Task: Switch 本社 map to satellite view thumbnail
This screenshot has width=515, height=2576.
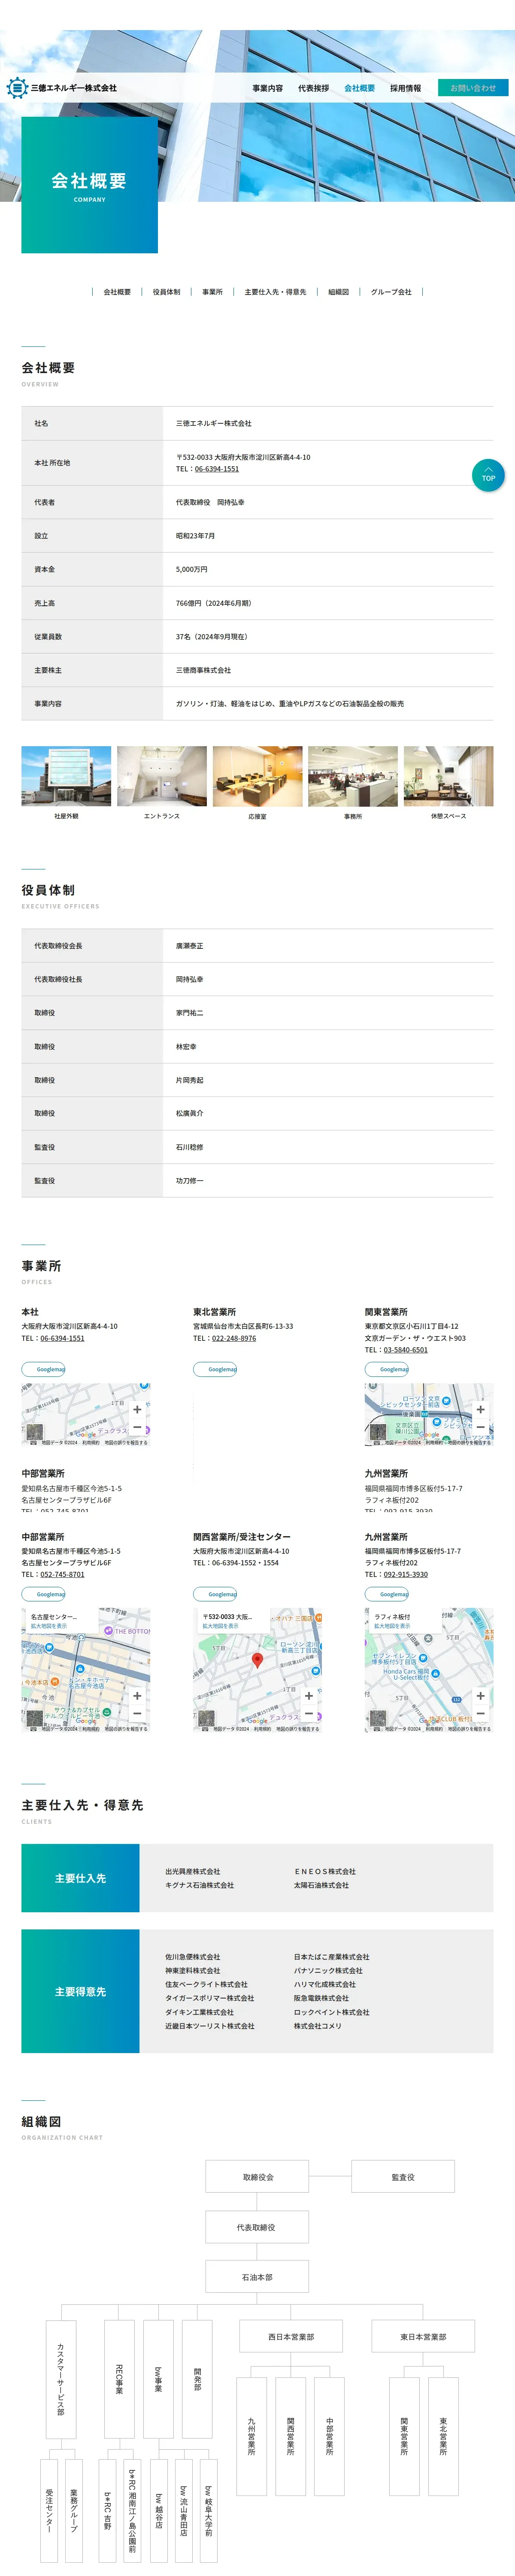Action: pyautogui.click(x=35, y=1432)
